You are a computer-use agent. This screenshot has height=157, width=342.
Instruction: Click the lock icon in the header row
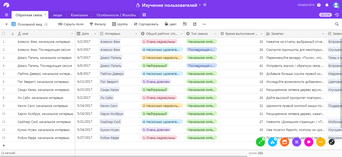[12, 33]
